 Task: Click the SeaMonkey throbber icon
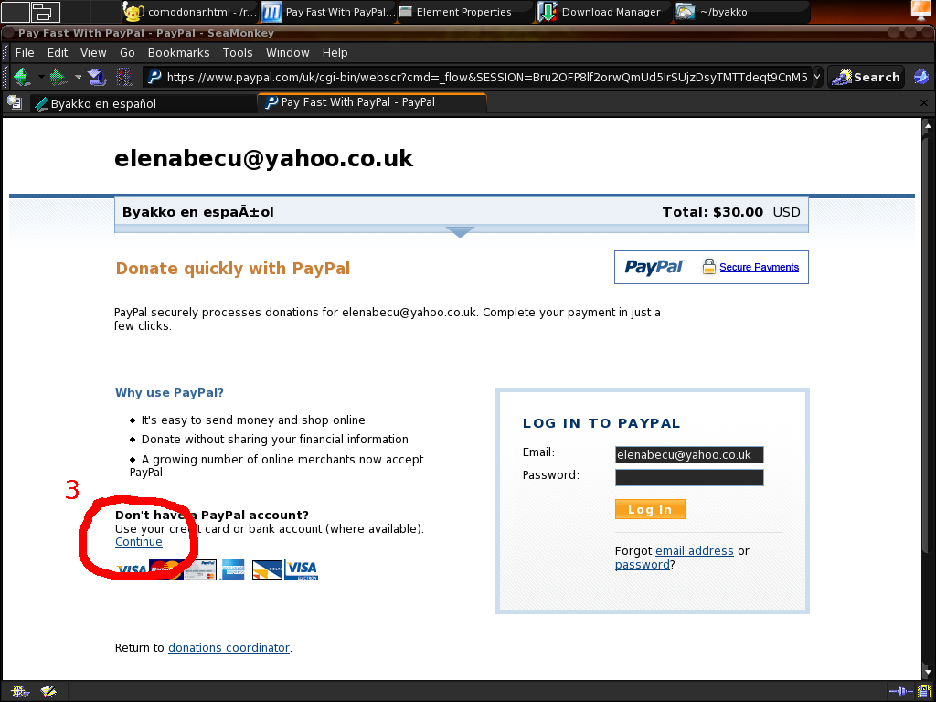pos(921,77)
